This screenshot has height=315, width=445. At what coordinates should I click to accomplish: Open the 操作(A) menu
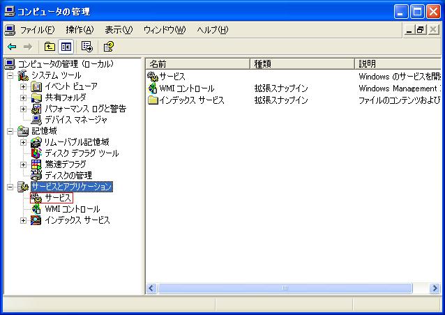pyautogui.click(x=80, y=30)
